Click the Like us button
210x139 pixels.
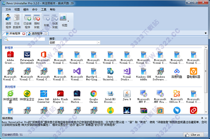194,134
